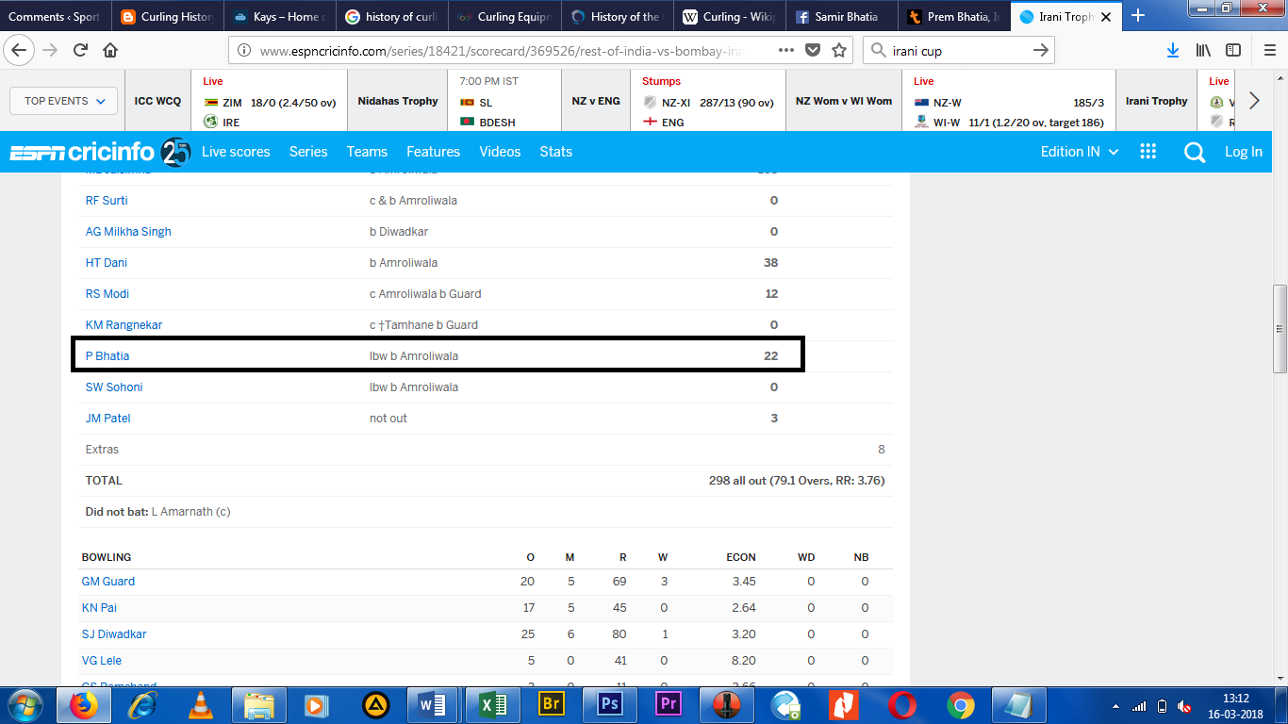Image resolution: width=1288 pixels, height=724 pixels.
Task: Switch to the Curling - Wikipedia tab
Action: pyautogui.click(x=729, y=16)
